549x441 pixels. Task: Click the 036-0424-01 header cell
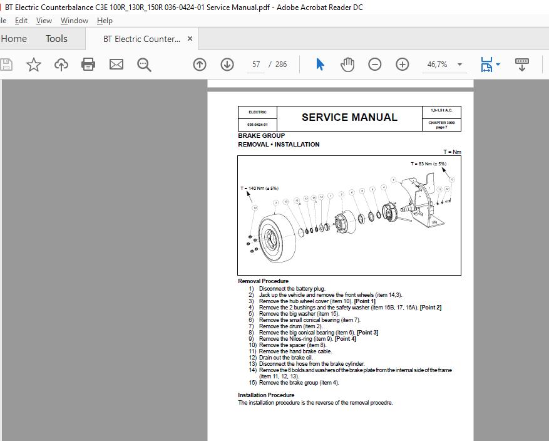coord(257,125)
